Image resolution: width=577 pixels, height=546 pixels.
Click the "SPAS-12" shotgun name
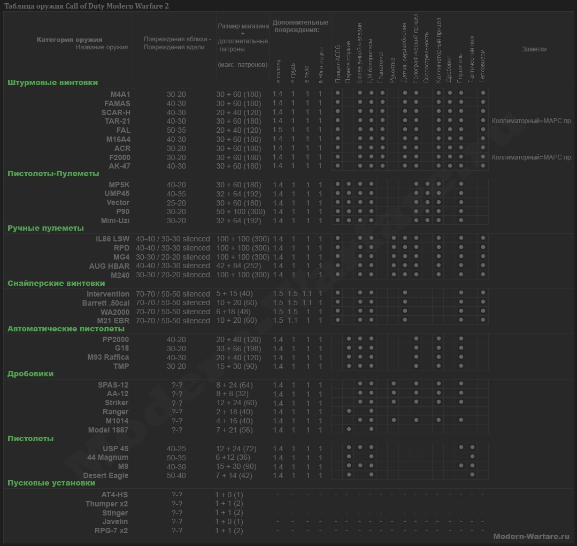(x=113, y=385)
